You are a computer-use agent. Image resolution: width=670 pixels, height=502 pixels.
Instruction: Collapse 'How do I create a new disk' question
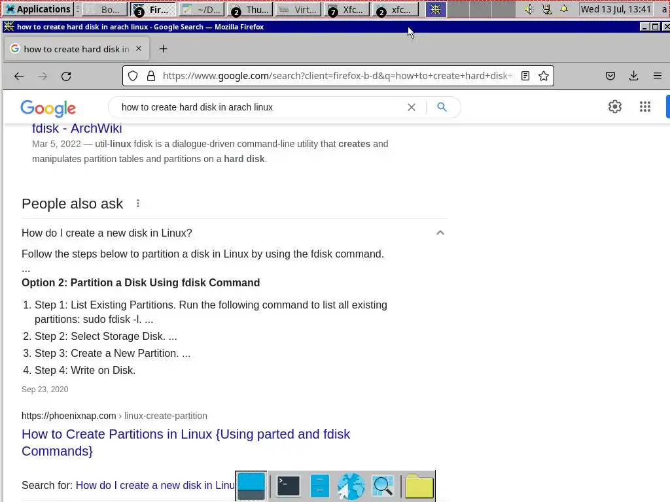[x=440, y=233]
